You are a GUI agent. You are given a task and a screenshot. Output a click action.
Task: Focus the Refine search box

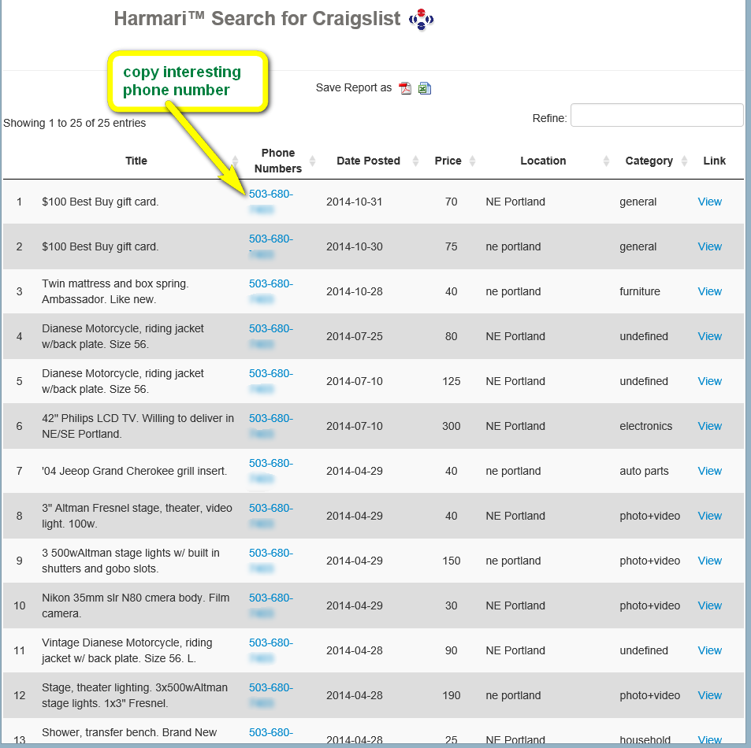pyautogui.click(x=656, y=115)
